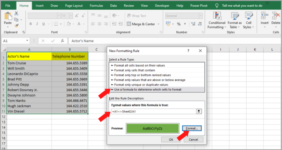282x150 pixels.
Task: Confirm the rule with the OK button
Action: [x=171, y=140]
